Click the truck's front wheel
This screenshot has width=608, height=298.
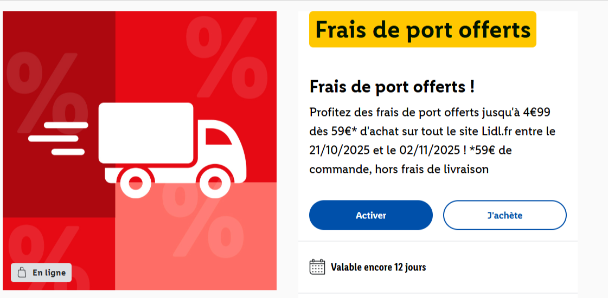[x=215, y=182]
